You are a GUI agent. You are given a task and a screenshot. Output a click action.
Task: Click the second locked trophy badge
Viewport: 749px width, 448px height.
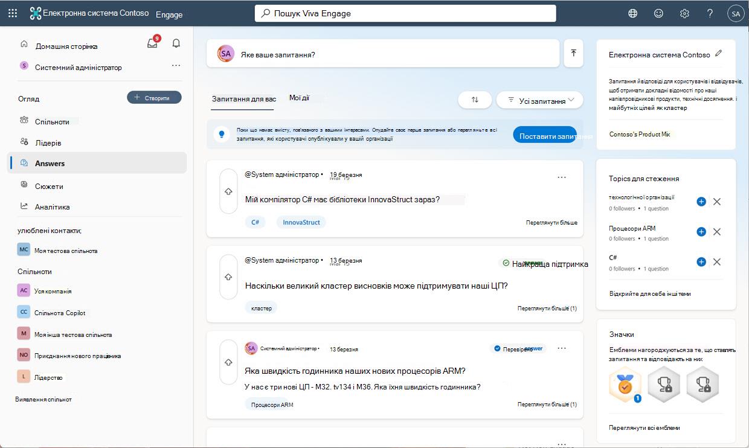tap(703, 384)
